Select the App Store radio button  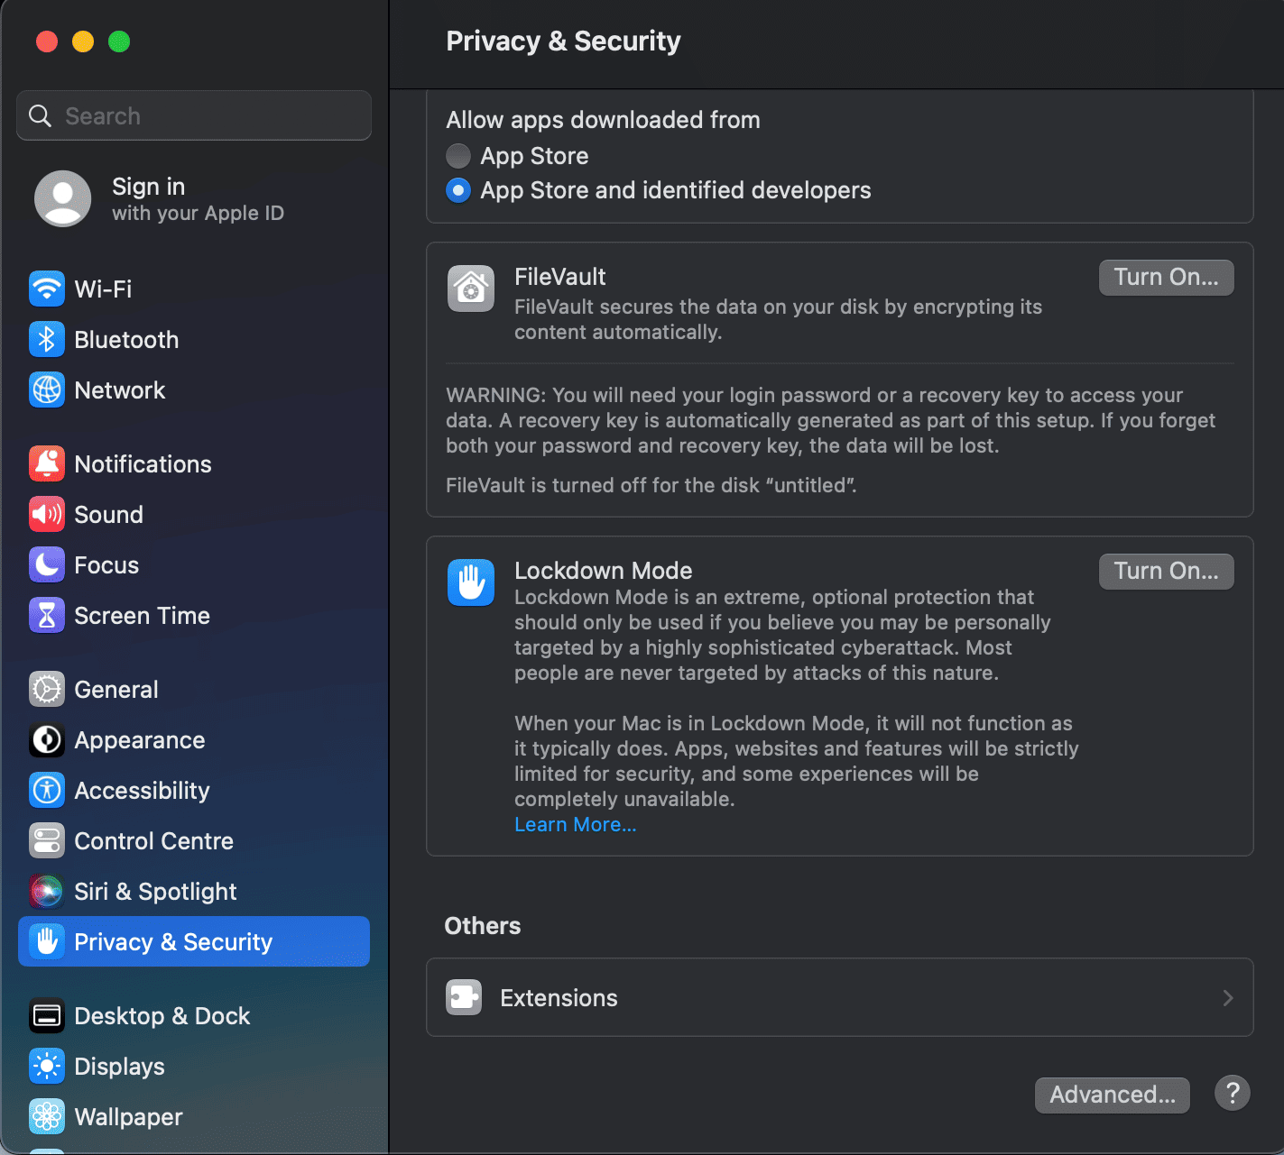coord(458,156)
